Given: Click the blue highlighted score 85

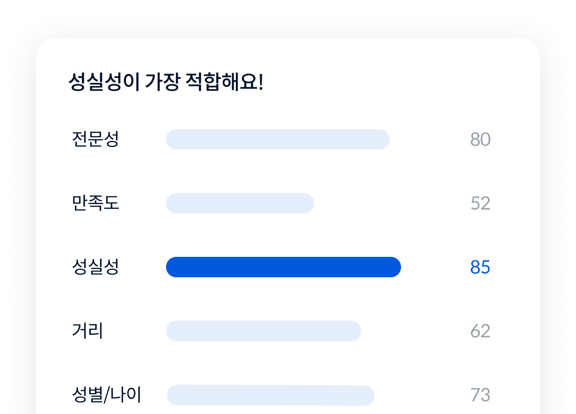Looking at the screenshot, I should point(480,267).
